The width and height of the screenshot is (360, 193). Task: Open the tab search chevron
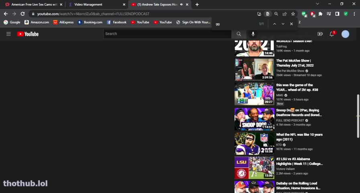317,4
